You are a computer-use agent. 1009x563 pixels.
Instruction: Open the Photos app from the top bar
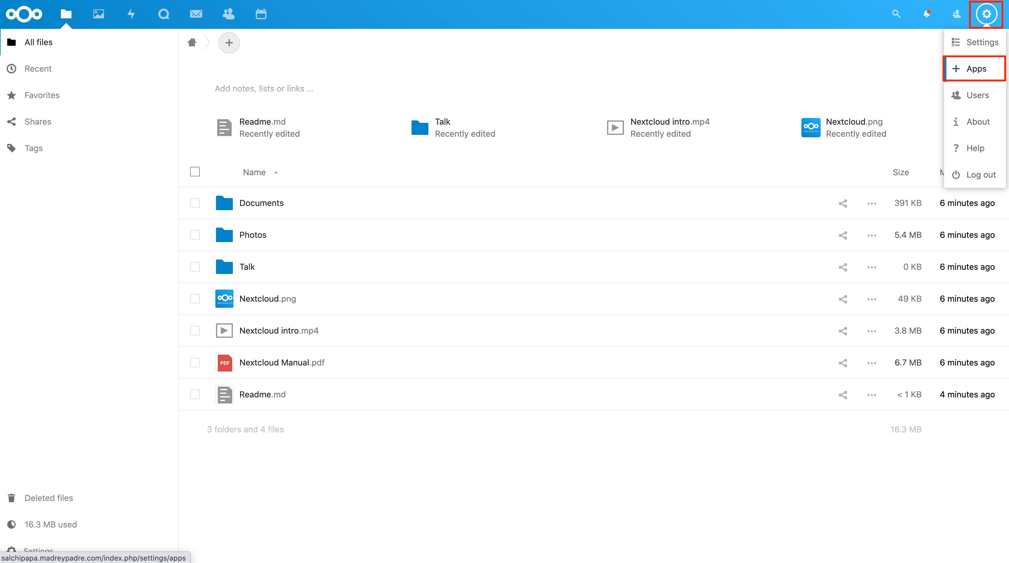click(x=99, y=14)
